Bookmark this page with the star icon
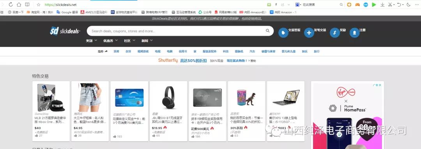The image size is (421, 149). point(38,5)
